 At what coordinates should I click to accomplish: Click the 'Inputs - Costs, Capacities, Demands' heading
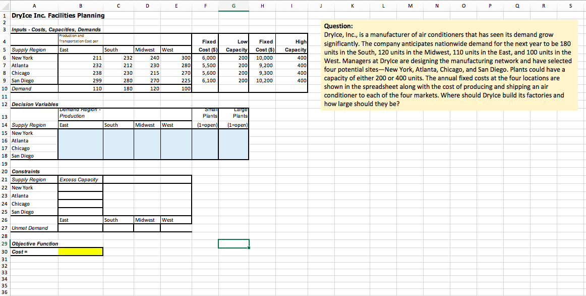coord(56,30)
